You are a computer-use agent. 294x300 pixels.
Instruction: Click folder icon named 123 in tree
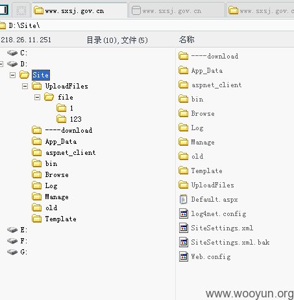(62, 119)
